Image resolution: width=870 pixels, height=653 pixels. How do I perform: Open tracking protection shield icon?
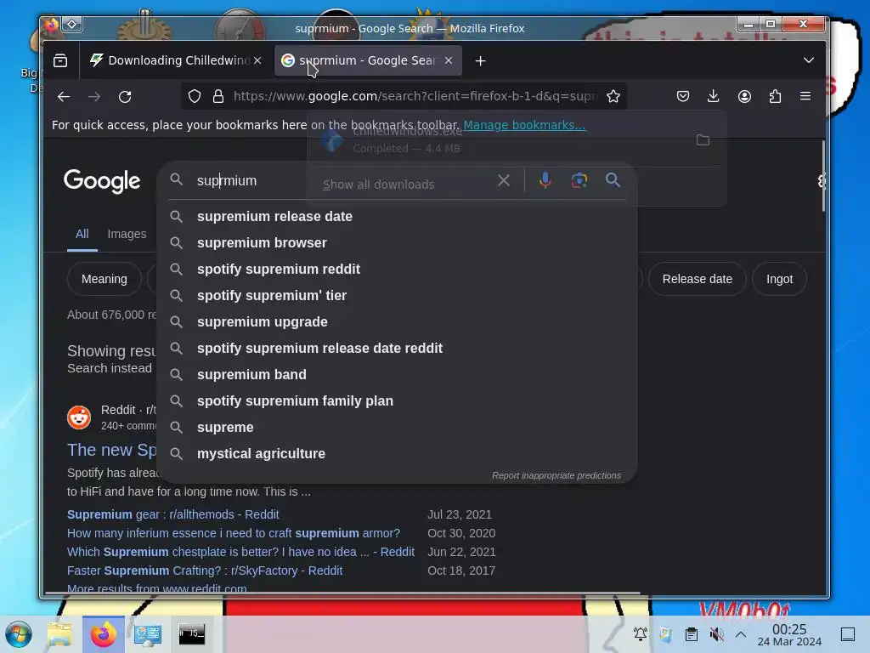point(195,97)
